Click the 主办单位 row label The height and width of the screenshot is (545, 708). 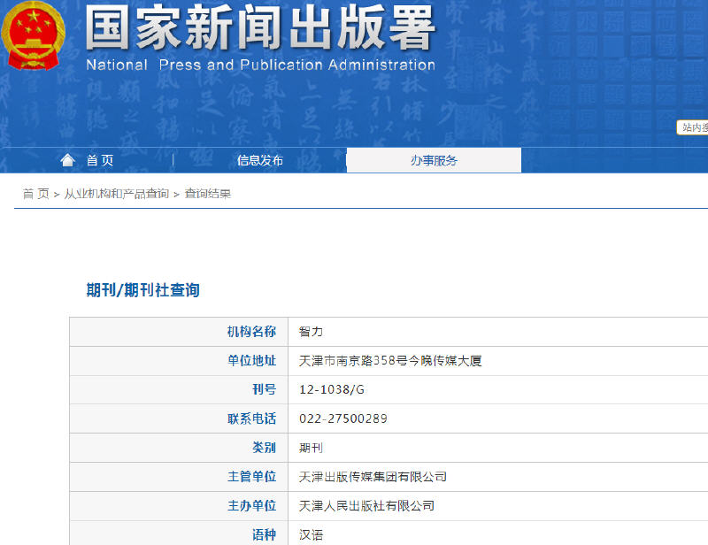coord(251,506)
